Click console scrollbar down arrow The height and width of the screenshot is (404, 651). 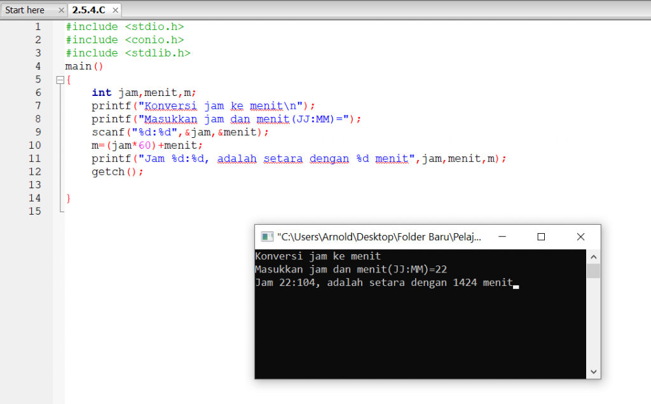tap(593, 372)
